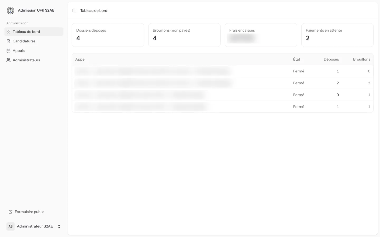Click the external link icon beside Formulaire public
The height and width of the screenshot is (237, 380).
(11, 212)
